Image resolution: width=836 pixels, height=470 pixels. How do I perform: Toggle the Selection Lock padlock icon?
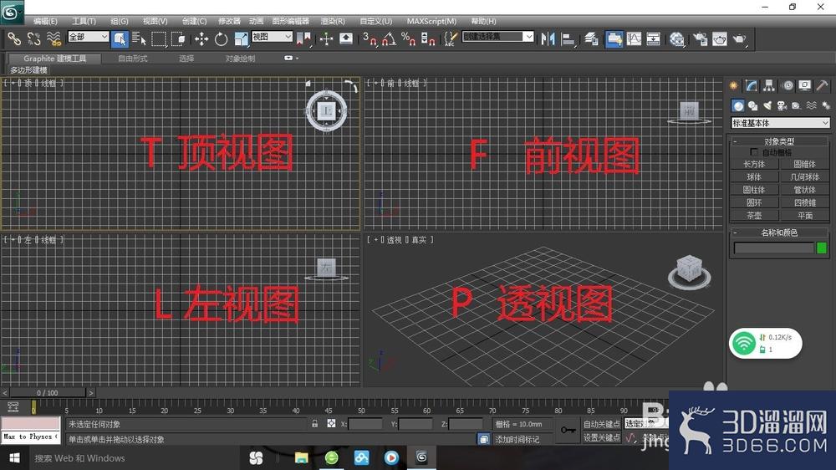314,424
